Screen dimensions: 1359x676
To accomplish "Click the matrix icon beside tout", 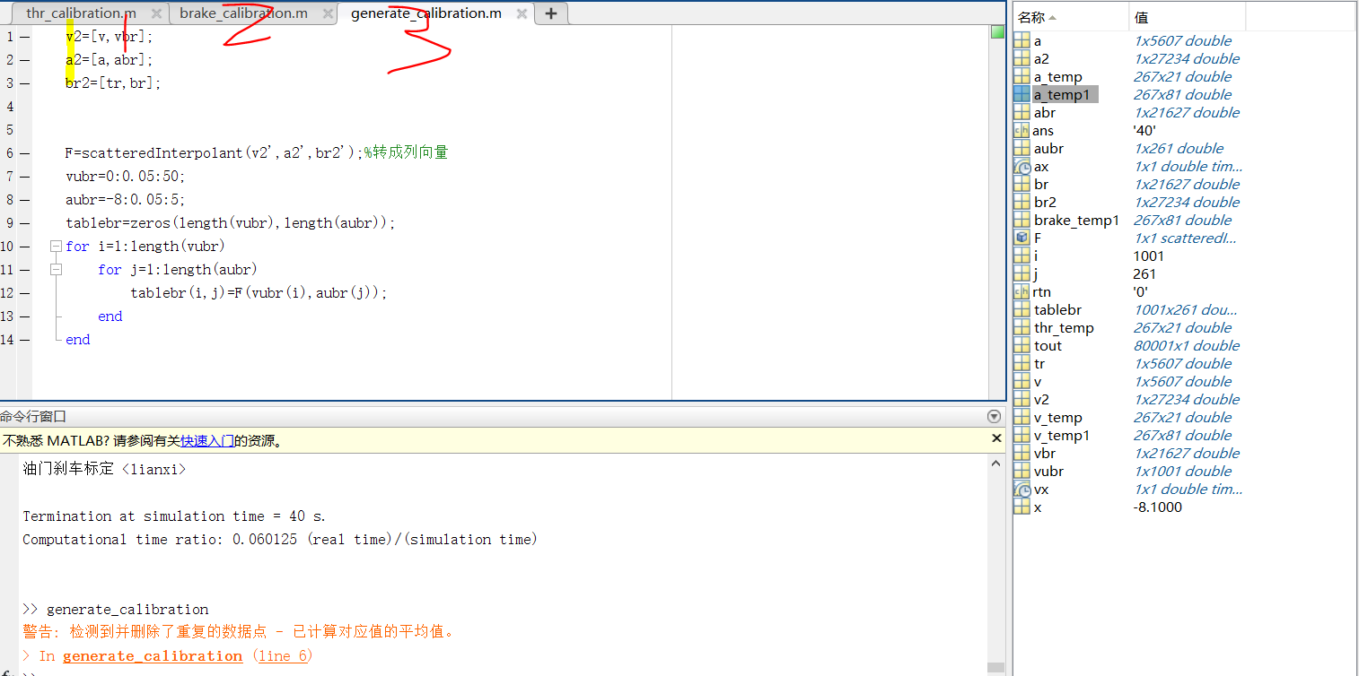I will coord(1021,345).
